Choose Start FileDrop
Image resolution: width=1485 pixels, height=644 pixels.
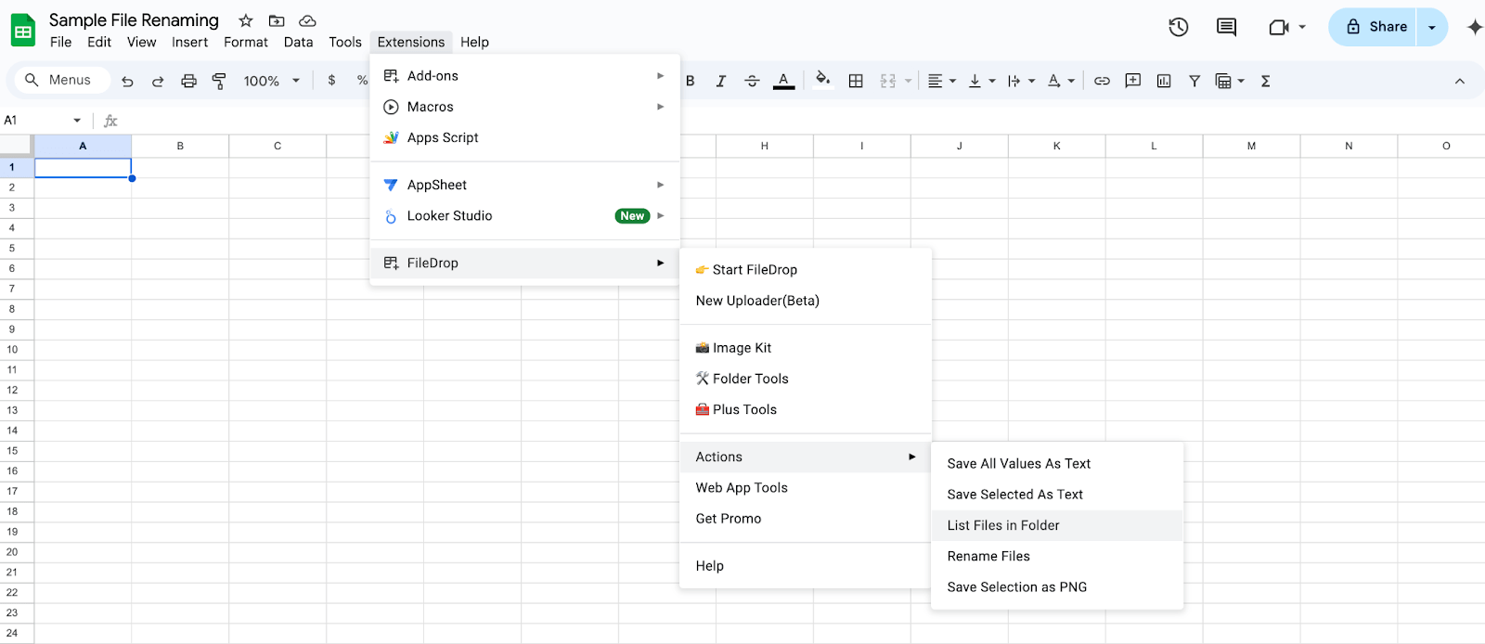[805, 270]
